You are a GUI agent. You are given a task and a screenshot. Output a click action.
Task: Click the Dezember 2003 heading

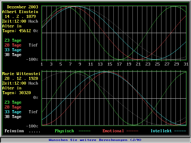(x=22, y=7)
